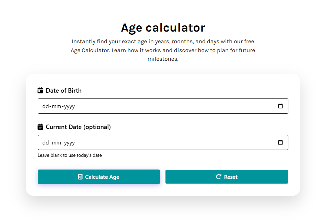This screenshot has width=322, height=221.
Task: Open the Current Date calendar picker
Action: click(280, 143)
